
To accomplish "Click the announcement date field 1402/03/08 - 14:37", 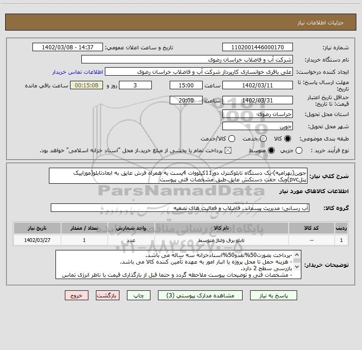I will click(68, 47).
